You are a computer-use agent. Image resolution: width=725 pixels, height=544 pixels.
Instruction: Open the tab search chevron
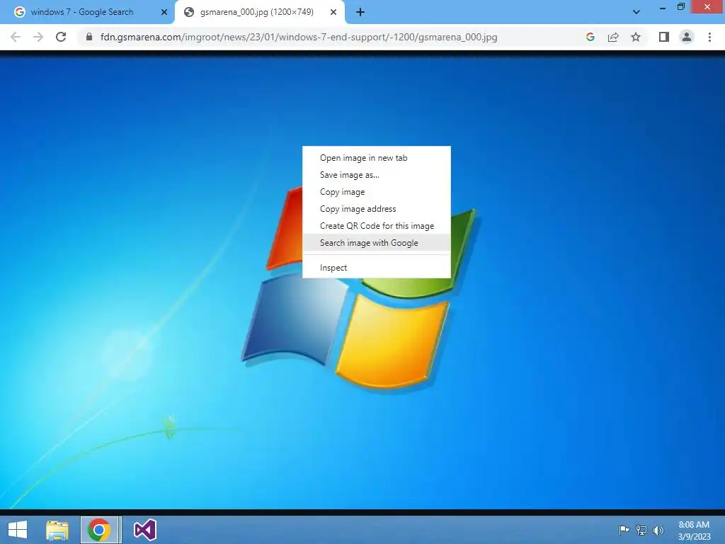click(x=636, y=13)
